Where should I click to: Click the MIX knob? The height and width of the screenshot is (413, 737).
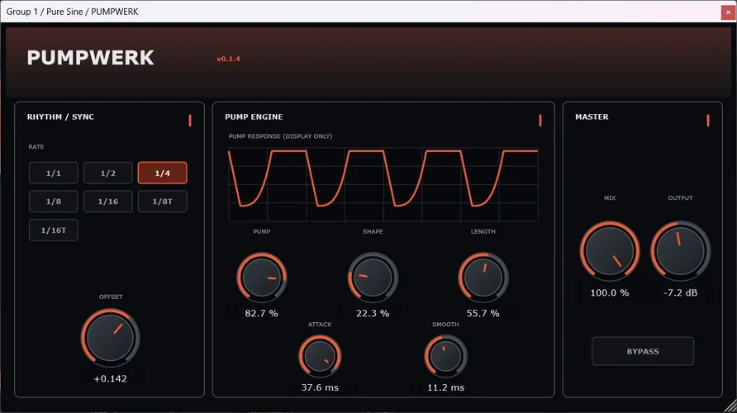(610, 251)
